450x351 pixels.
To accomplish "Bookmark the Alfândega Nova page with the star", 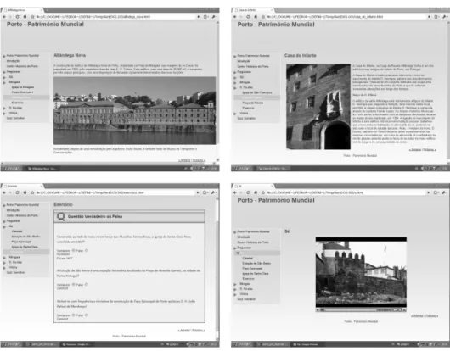I will click(32, 17).
